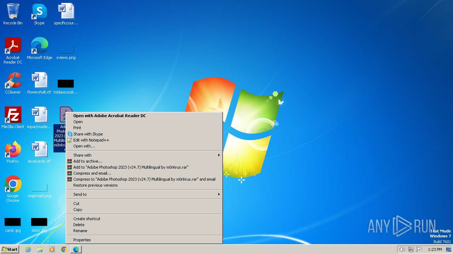Choose Add to archive…
Screen dimensions: 453x254
[144, 161]
